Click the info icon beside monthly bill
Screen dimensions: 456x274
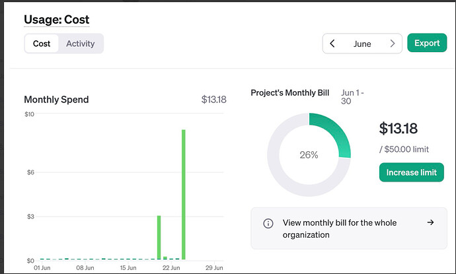point(268,223)
